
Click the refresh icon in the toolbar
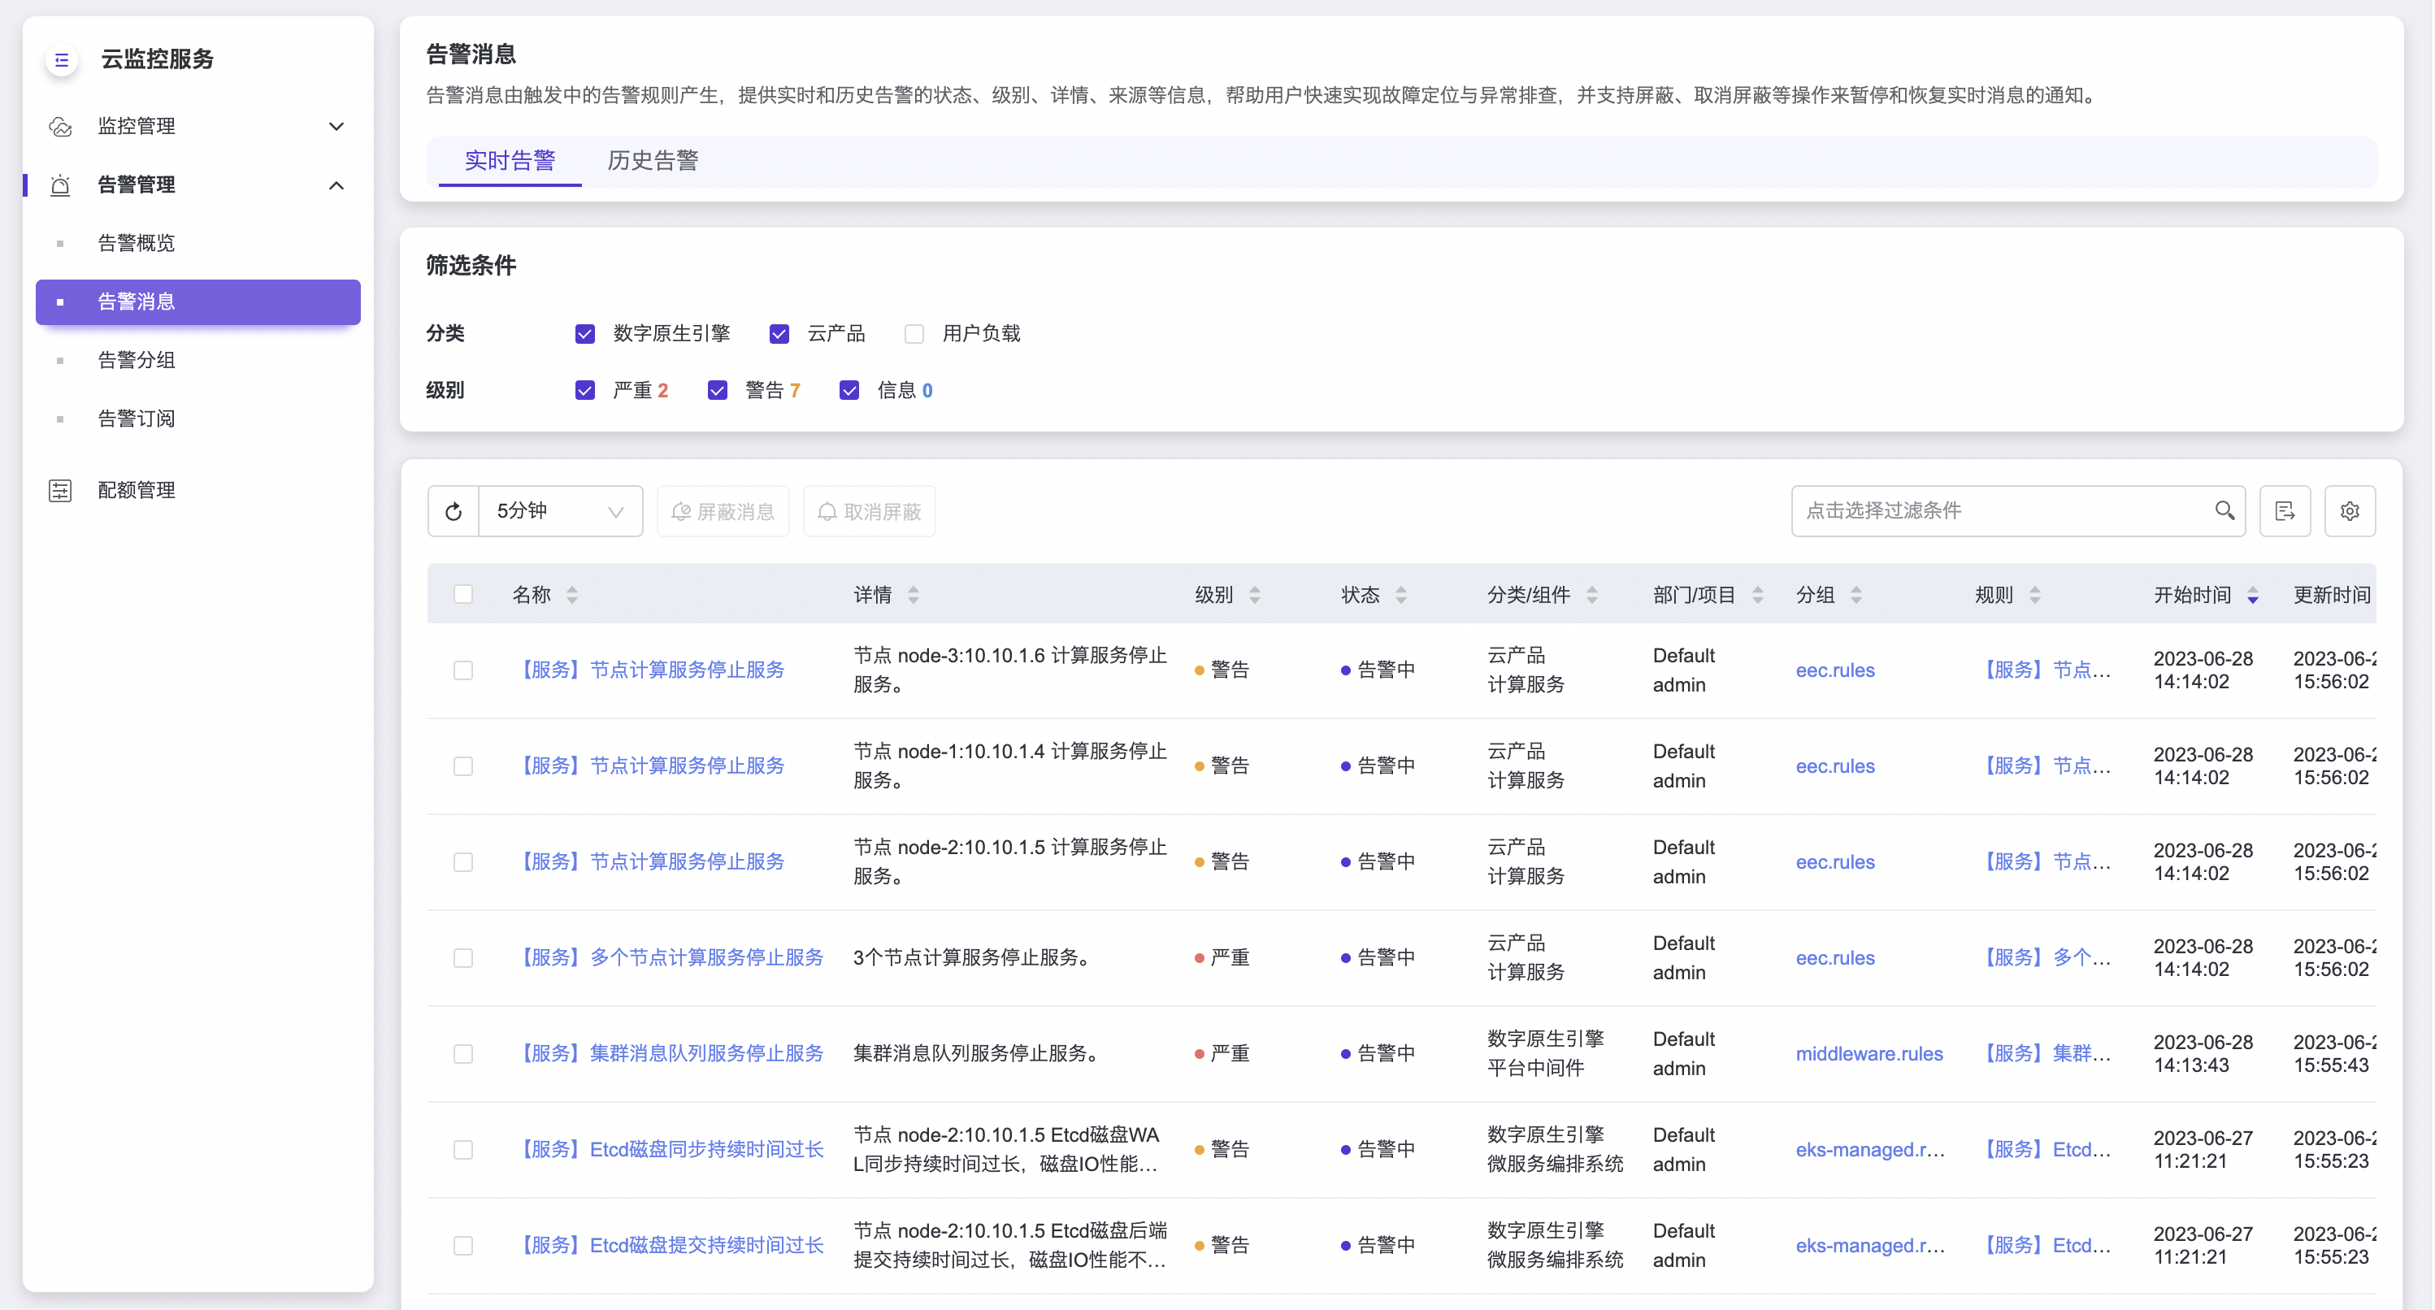[x=454, y=511]
